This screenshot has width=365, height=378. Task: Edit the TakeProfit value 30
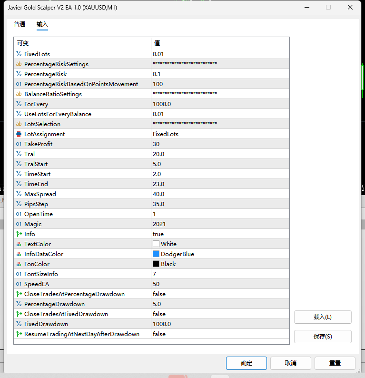220,144
